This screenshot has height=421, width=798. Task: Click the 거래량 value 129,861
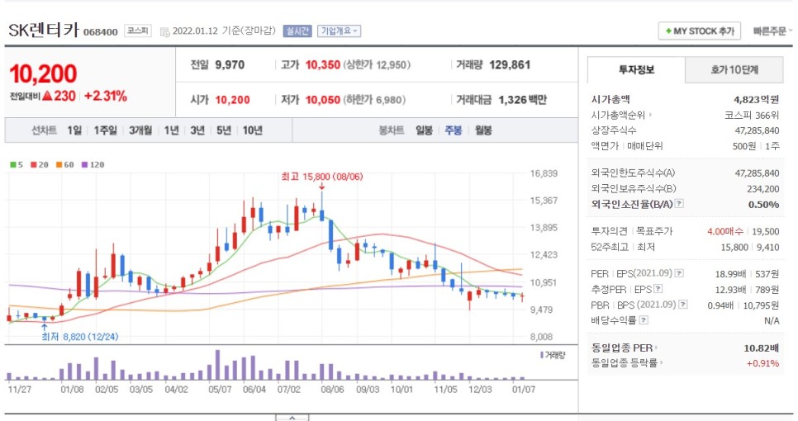coord(510,65)
